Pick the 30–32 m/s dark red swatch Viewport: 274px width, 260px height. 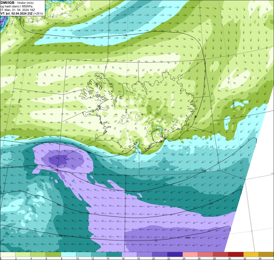[236, 255]
